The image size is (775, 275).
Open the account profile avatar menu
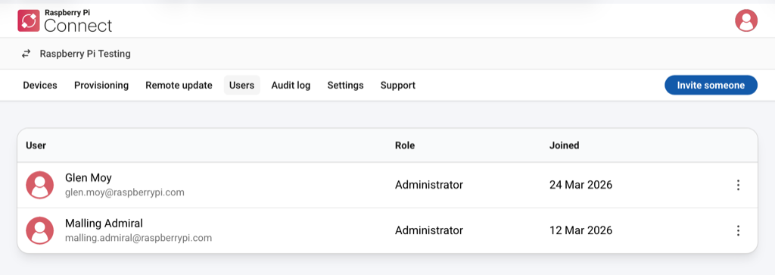pos(745,20)
